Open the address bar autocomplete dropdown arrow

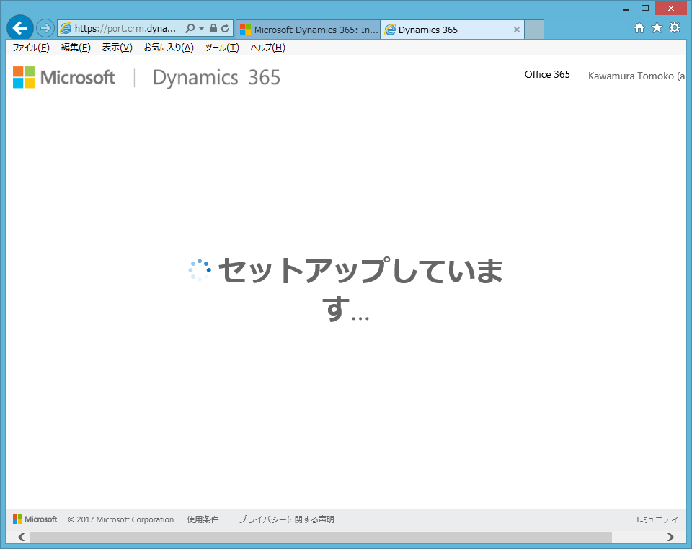click(x=201, y=29)
